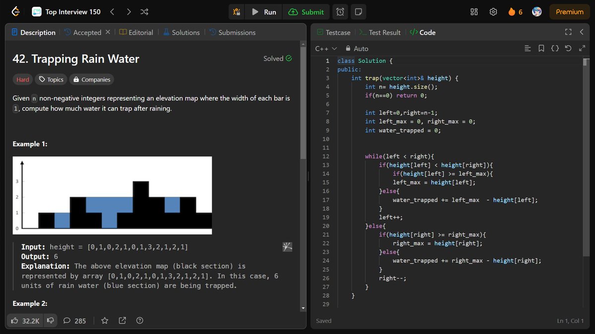The width and height of the screenshot is (595, 334).
Task: Reset code to default with undo icon
Action: pos(568,48)
